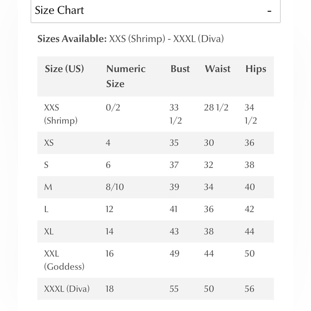Viewport: 311px width, 311px height.
Task: Select the XXL (Goddess) size row
Action: [x=155, y=260]
